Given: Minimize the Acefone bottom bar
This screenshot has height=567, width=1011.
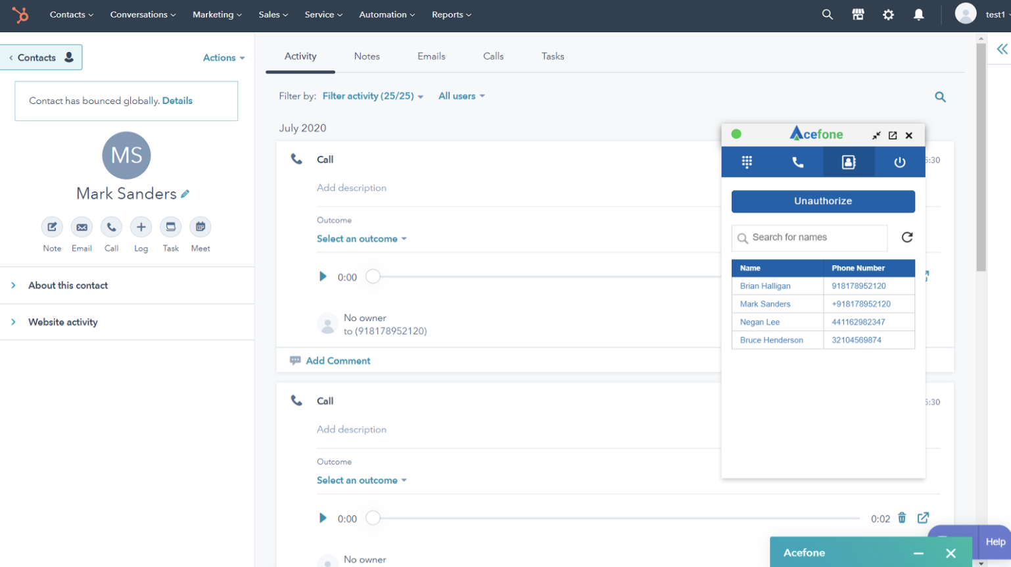Looking at the screenshot, I should (x=918, y=553).
